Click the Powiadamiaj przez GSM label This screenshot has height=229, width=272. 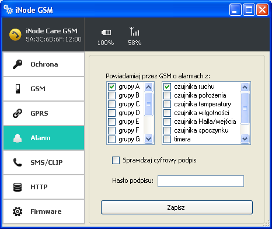click(158, 76)
